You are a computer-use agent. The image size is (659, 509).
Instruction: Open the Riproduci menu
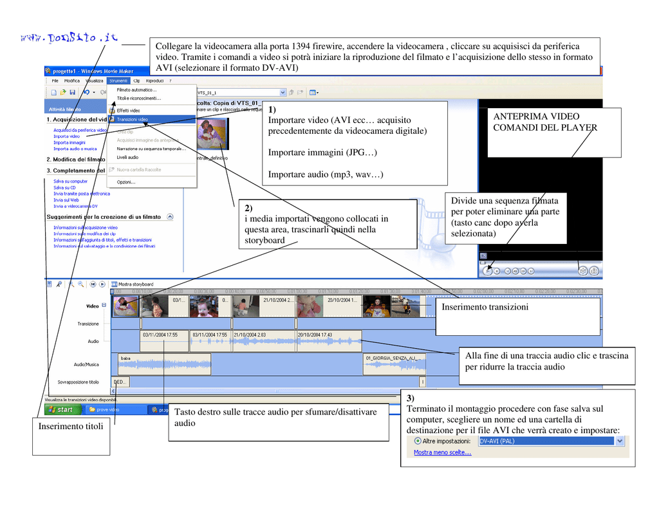pos(154,80)
